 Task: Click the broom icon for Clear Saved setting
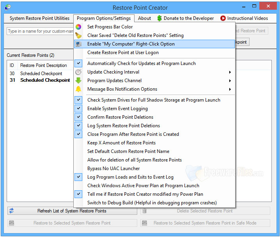(x=78, y=35)
